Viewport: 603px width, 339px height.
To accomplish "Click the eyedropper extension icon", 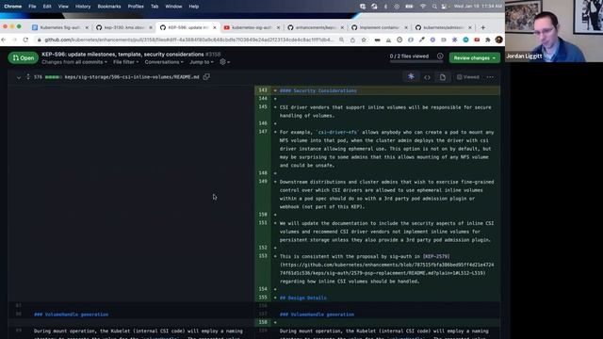I will [422, 40].
